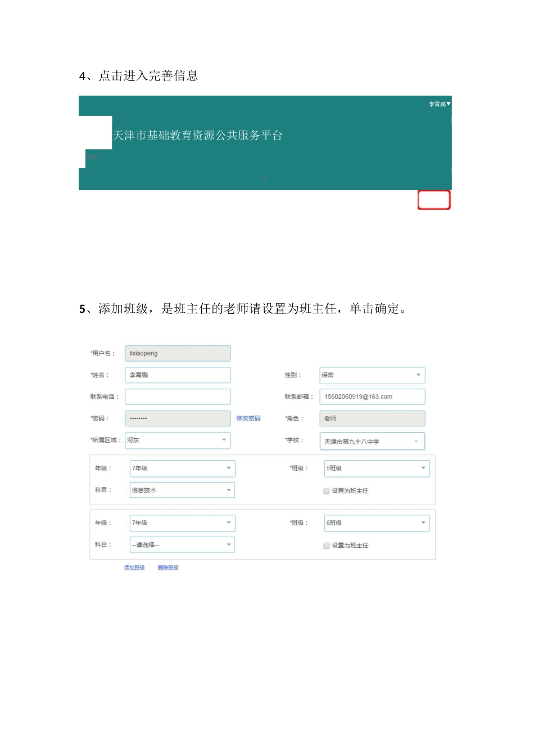Click the 修改密码 link
This screenshot has height=756, width=534.
tap(248, 418)
